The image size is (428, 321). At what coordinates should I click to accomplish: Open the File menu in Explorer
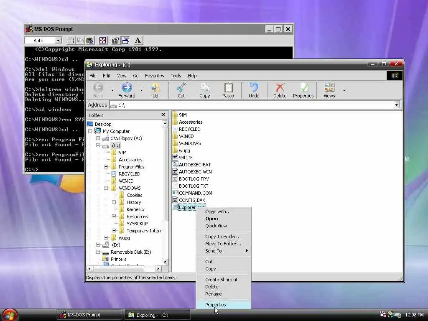click(x=93, y=76)
